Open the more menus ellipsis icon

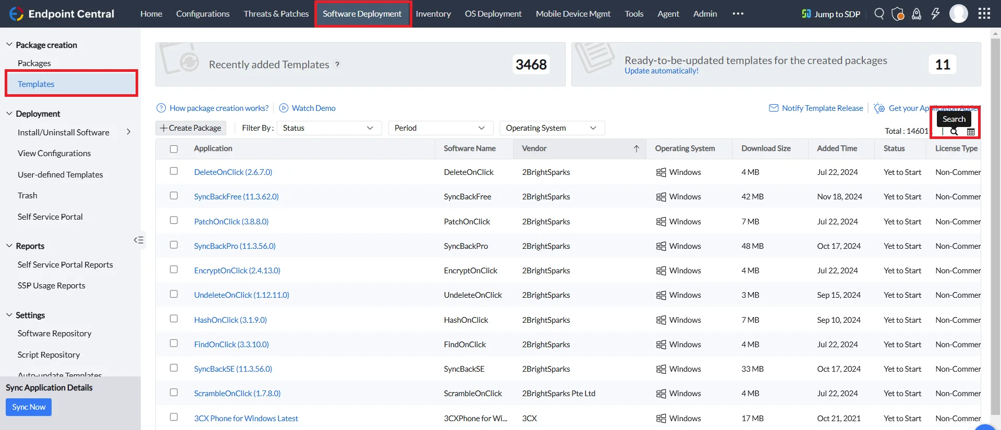tap(738, 14)
